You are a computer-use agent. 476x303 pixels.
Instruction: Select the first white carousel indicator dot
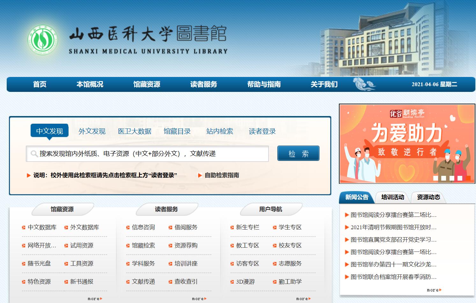tap(436, 178)
